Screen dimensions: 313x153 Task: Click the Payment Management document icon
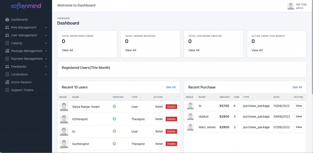click(x=7, y=59)
